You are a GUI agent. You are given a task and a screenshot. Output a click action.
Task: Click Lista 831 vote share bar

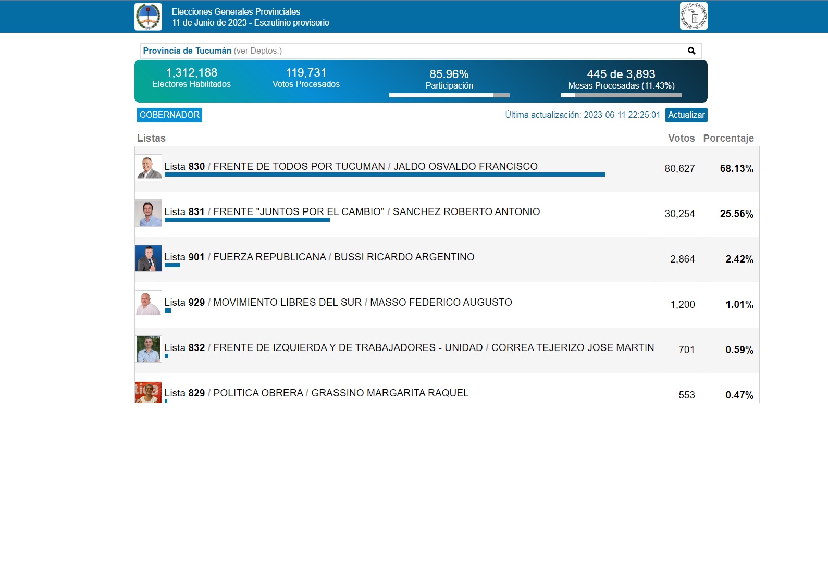click(x=247, y=220)
